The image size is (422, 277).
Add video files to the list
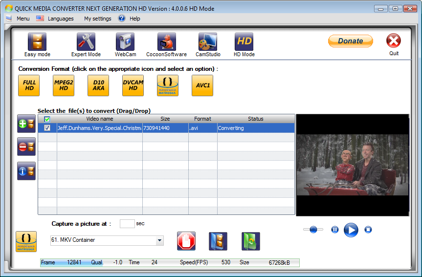[x=26, y=124]
